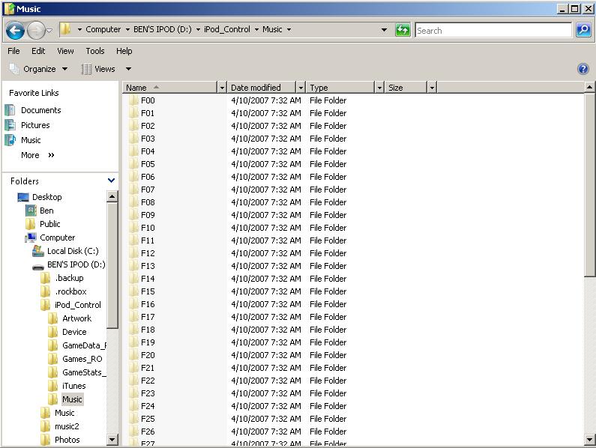Click the Computer breadcrumb segment
The height and width of the screenshot is (448, 596).
(103, 29)
